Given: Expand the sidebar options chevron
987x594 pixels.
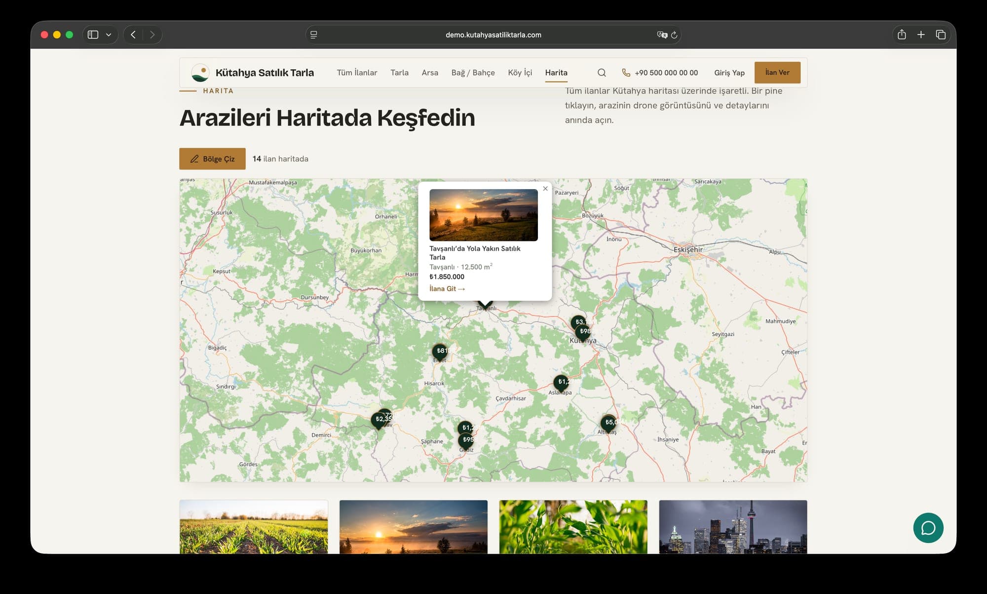Looking at the screenshot, I should 109,35.
